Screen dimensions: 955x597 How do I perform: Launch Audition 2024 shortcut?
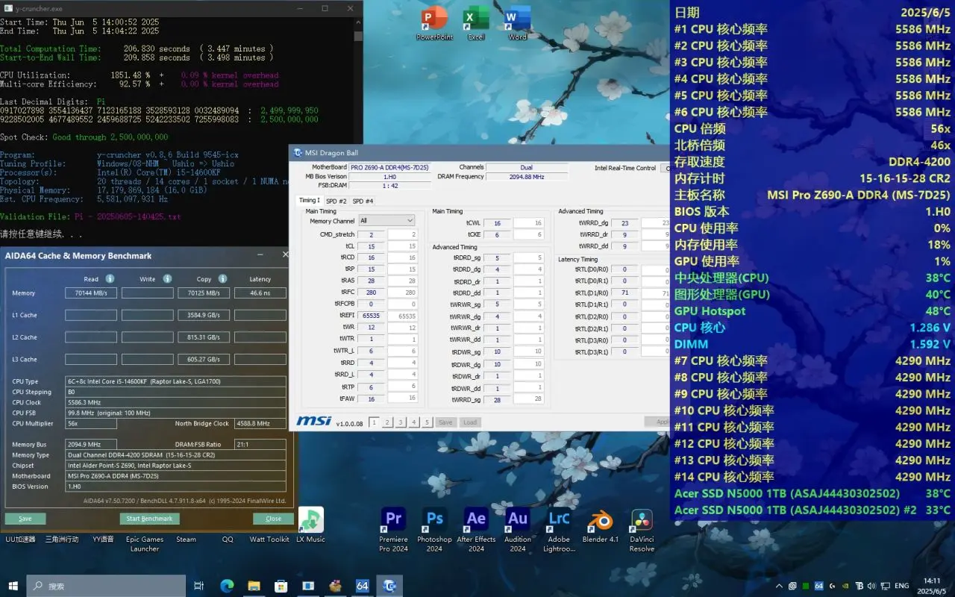518,529
